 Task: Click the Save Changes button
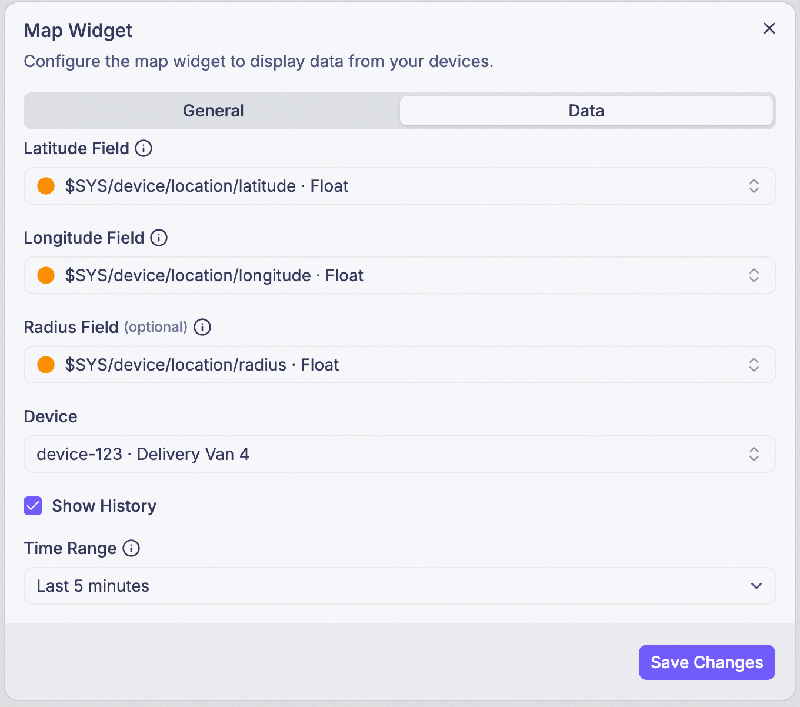(707, 662)
